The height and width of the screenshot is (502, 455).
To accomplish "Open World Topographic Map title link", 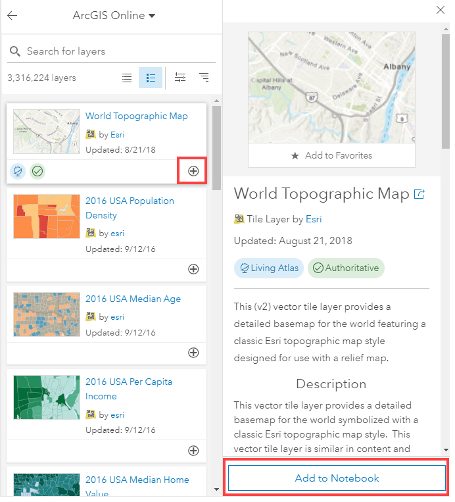I will [x=136, y=116].
